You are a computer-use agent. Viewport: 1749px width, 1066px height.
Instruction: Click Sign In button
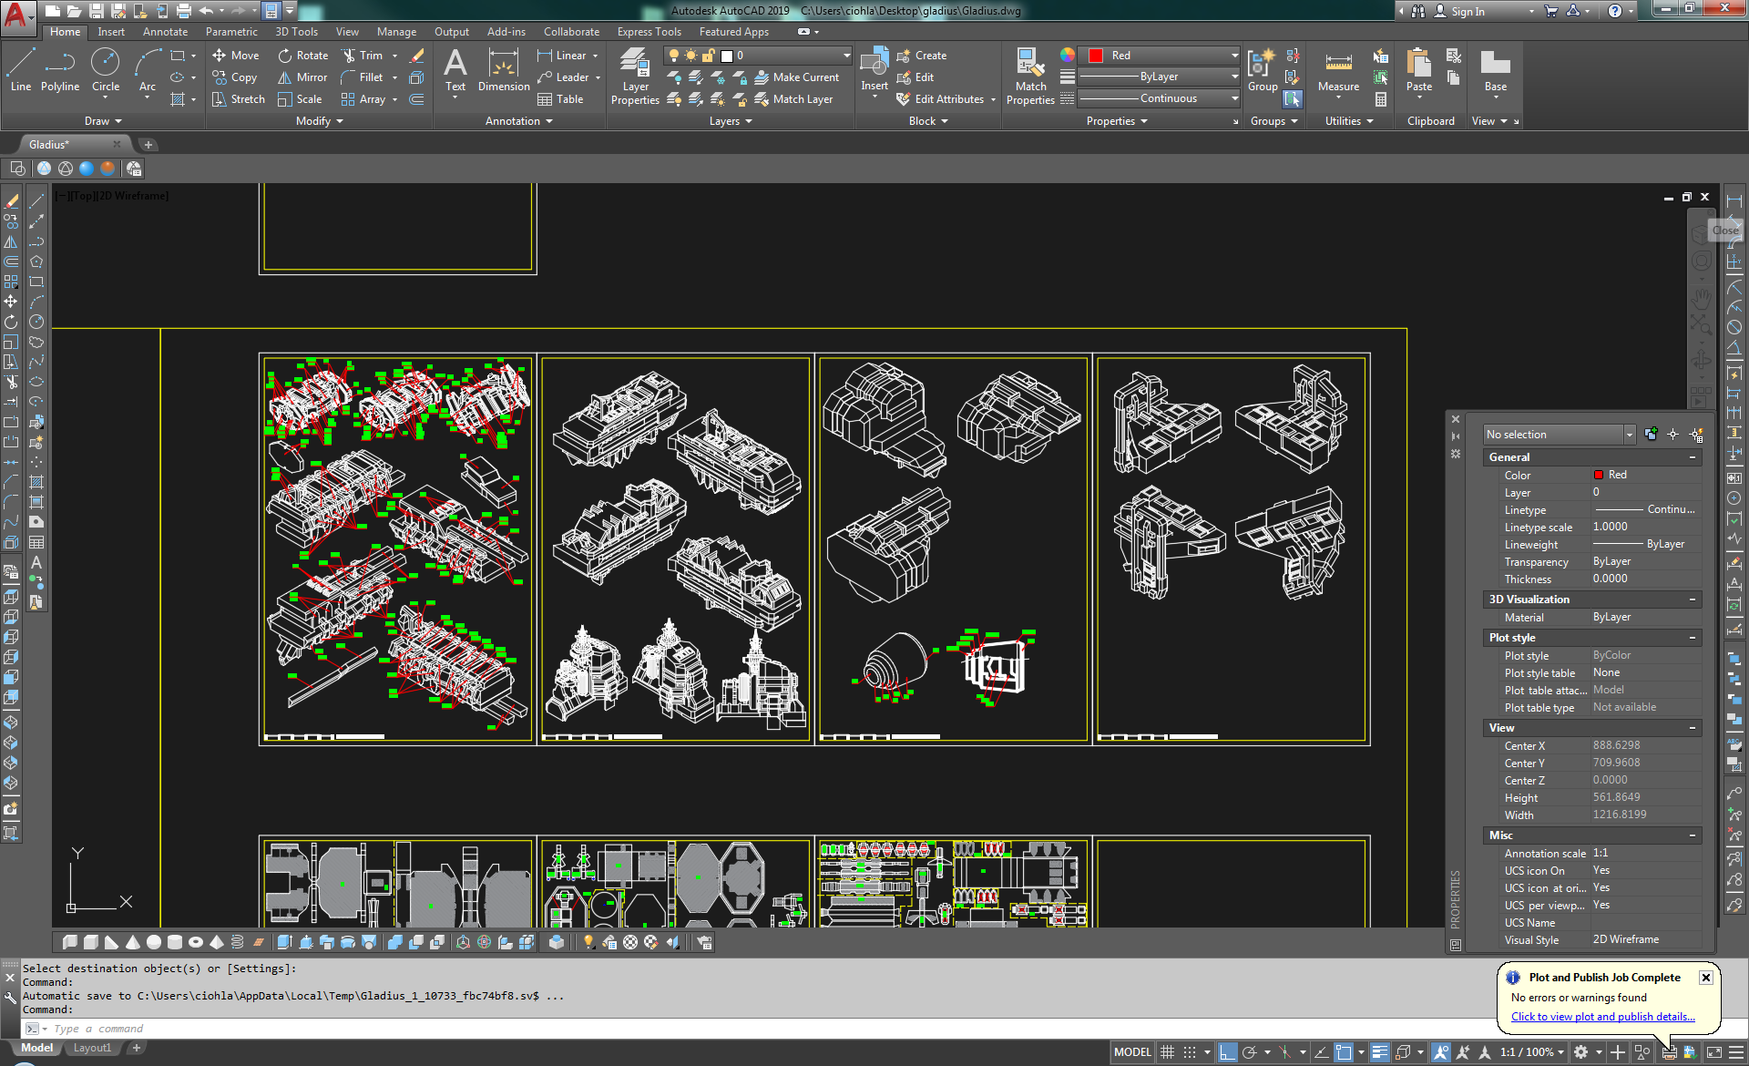tap(1458, 11)
